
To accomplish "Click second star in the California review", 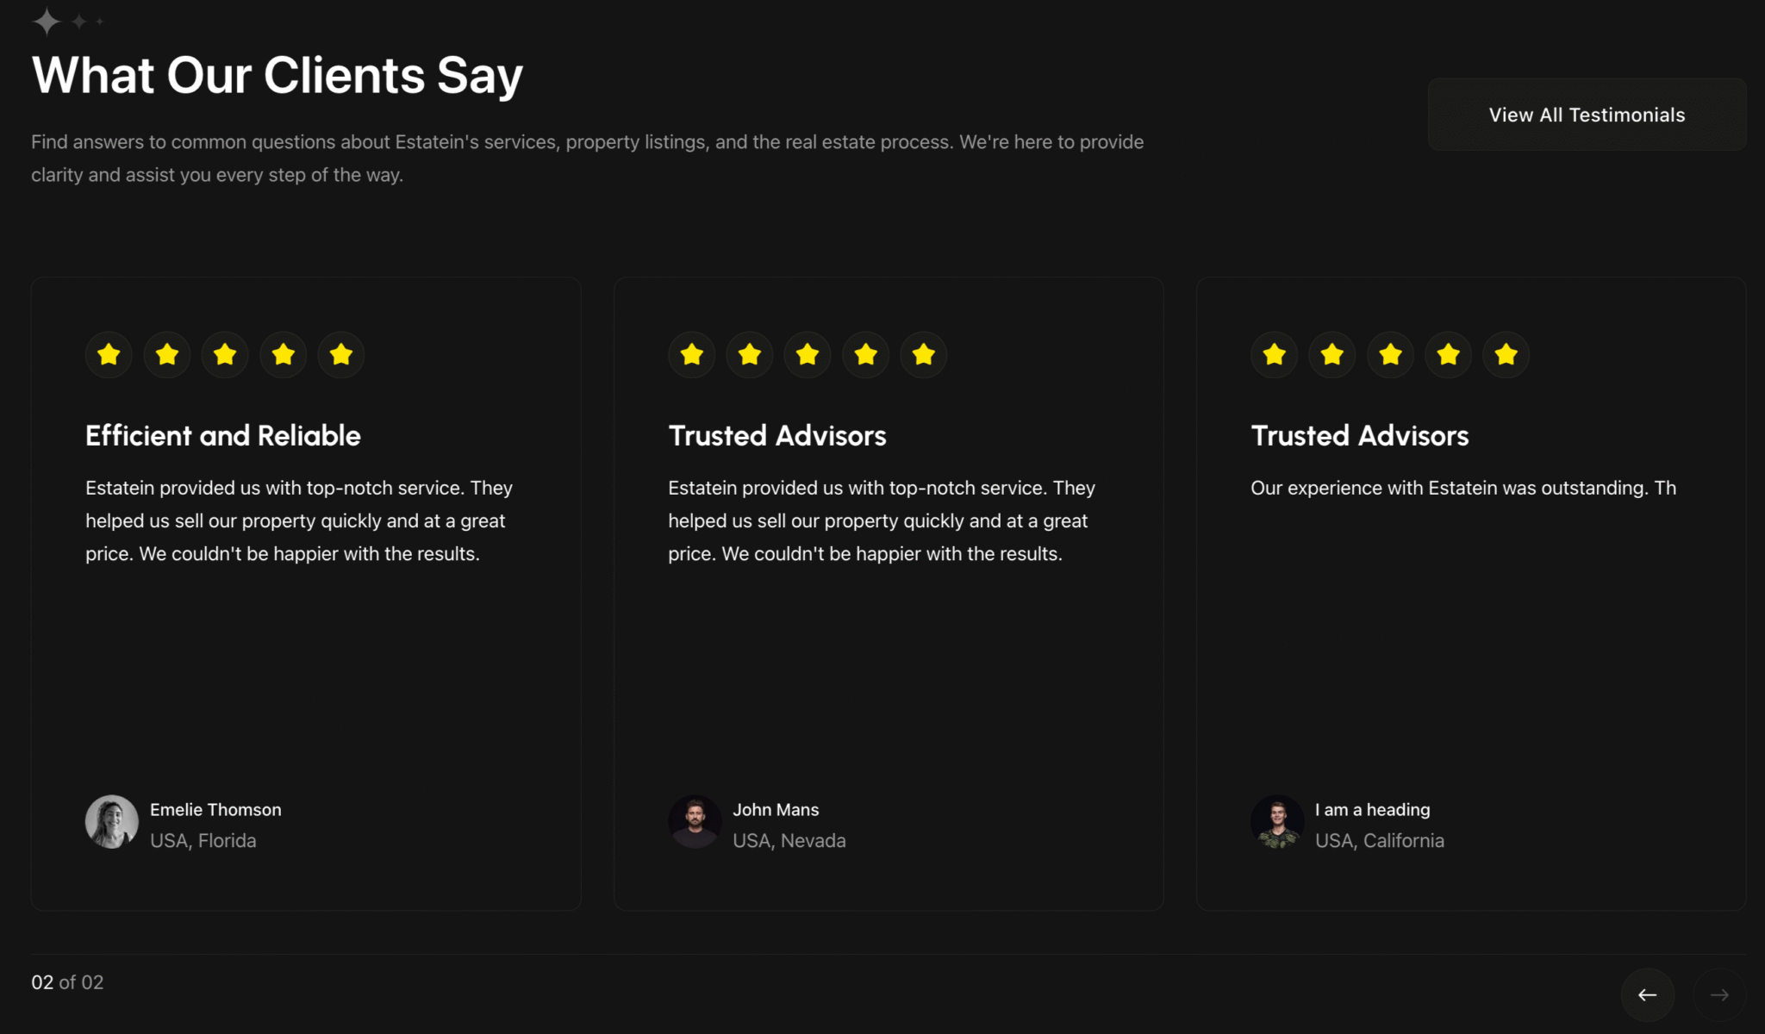I will click(1332, 354).
